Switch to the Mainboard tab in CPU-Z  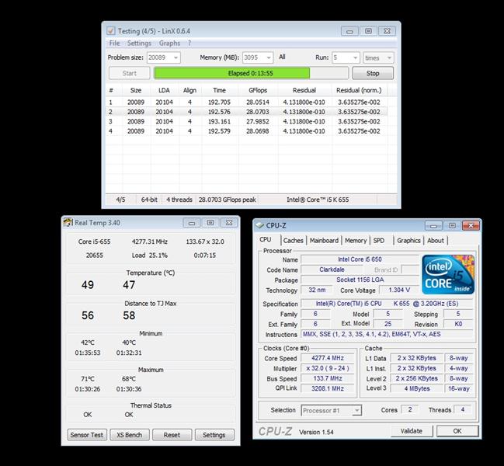click(x=324, y=241)
